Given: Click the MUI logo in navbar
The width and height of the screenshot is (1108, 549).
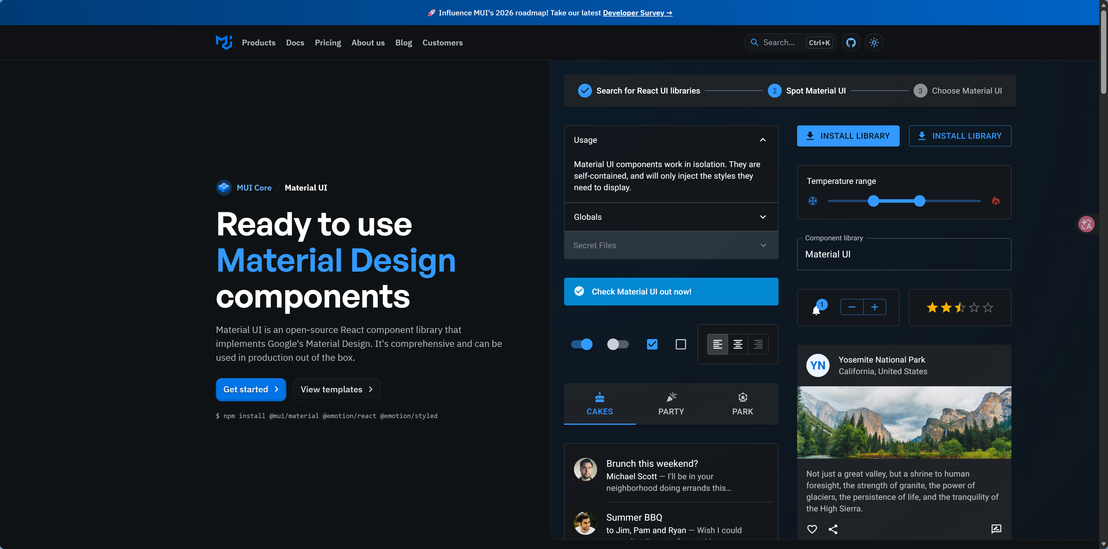Looking at the screenshot, I should (x=224, y=43).
